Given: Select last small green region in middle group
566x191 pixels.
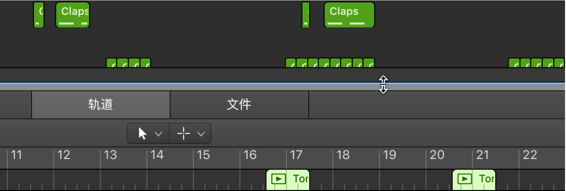Looking at the screenshot, I should click(x=369, y=63).
